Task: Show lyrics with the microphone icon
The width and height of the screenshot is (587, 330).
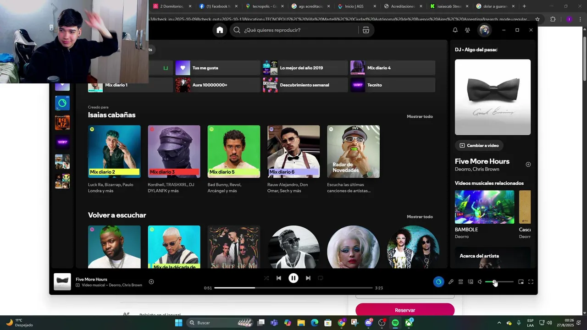Action: click(x=451, y=282)
